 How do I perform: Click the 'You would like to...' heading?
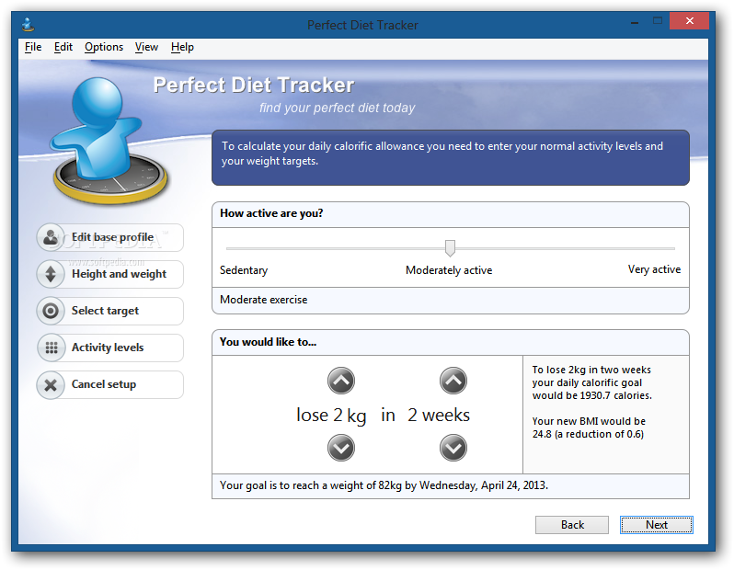pos(268,342)
